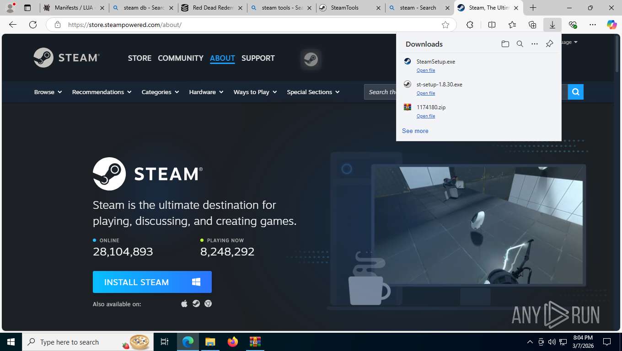
Task: Click the Apple macOS availability icon
Action: pos(184,303)
